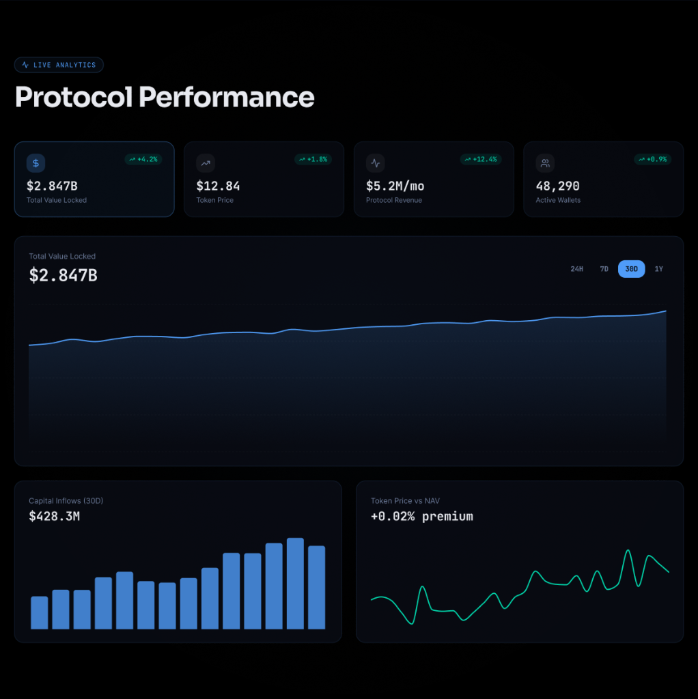Viewport: 698px width, 699px height.
Task: Click the +12.4% revenue change badge
Action: pyautogui.click(x=481, y=159)
